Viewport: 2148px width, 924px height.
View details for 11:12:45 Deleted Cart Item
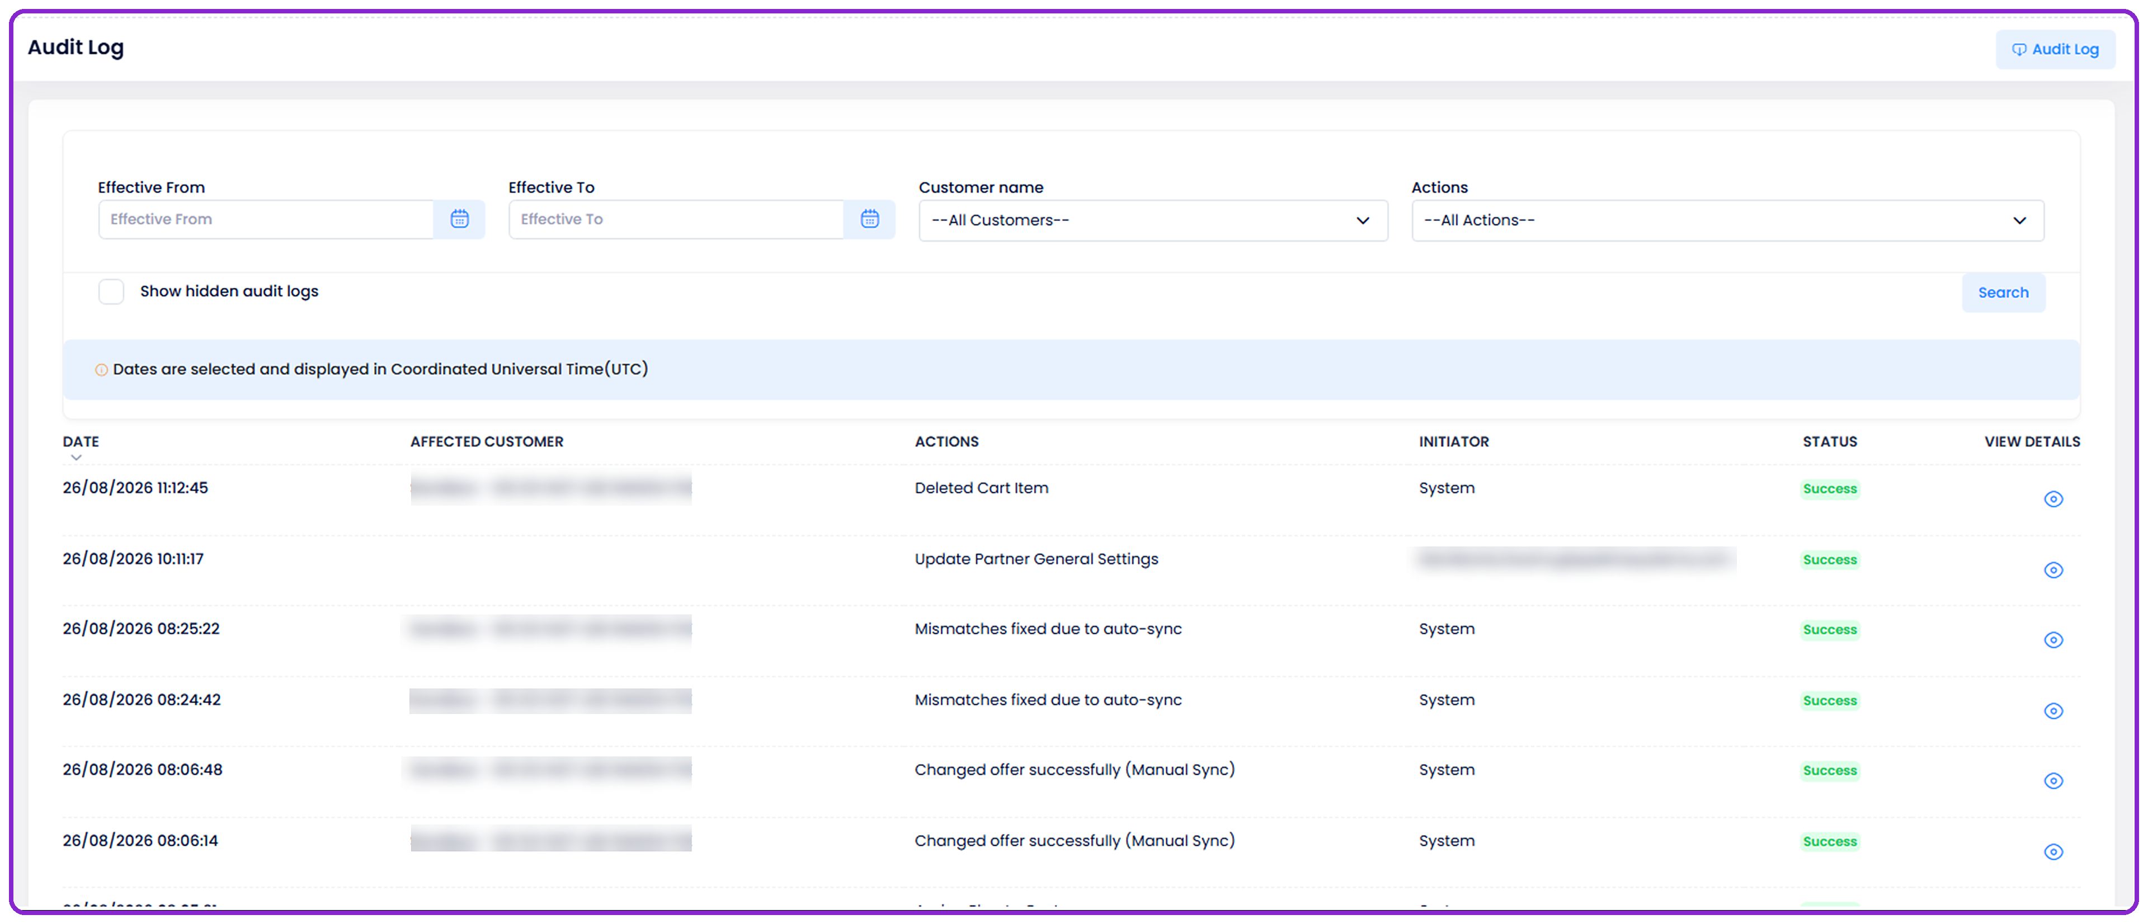pos(2053,499)
